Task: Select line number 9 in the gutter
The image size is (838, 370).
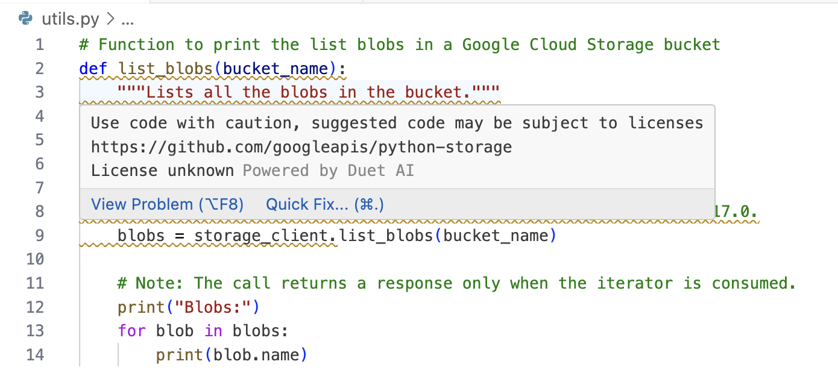Action: click(x=40, y=235)
